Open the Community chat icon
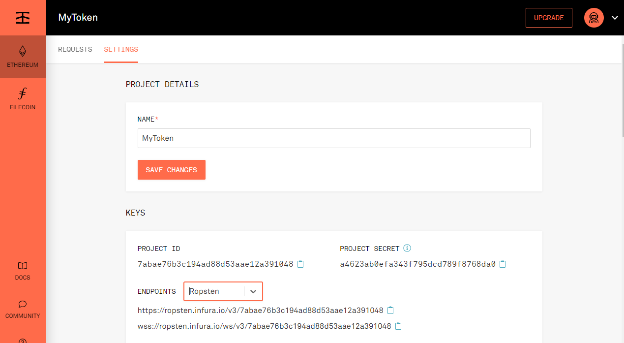The width and height of the screenshot is (624, 343). (x=23, y=304)
